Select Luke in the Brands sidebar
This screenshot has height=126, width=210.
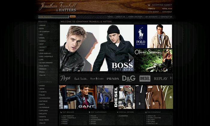(41, 60)
